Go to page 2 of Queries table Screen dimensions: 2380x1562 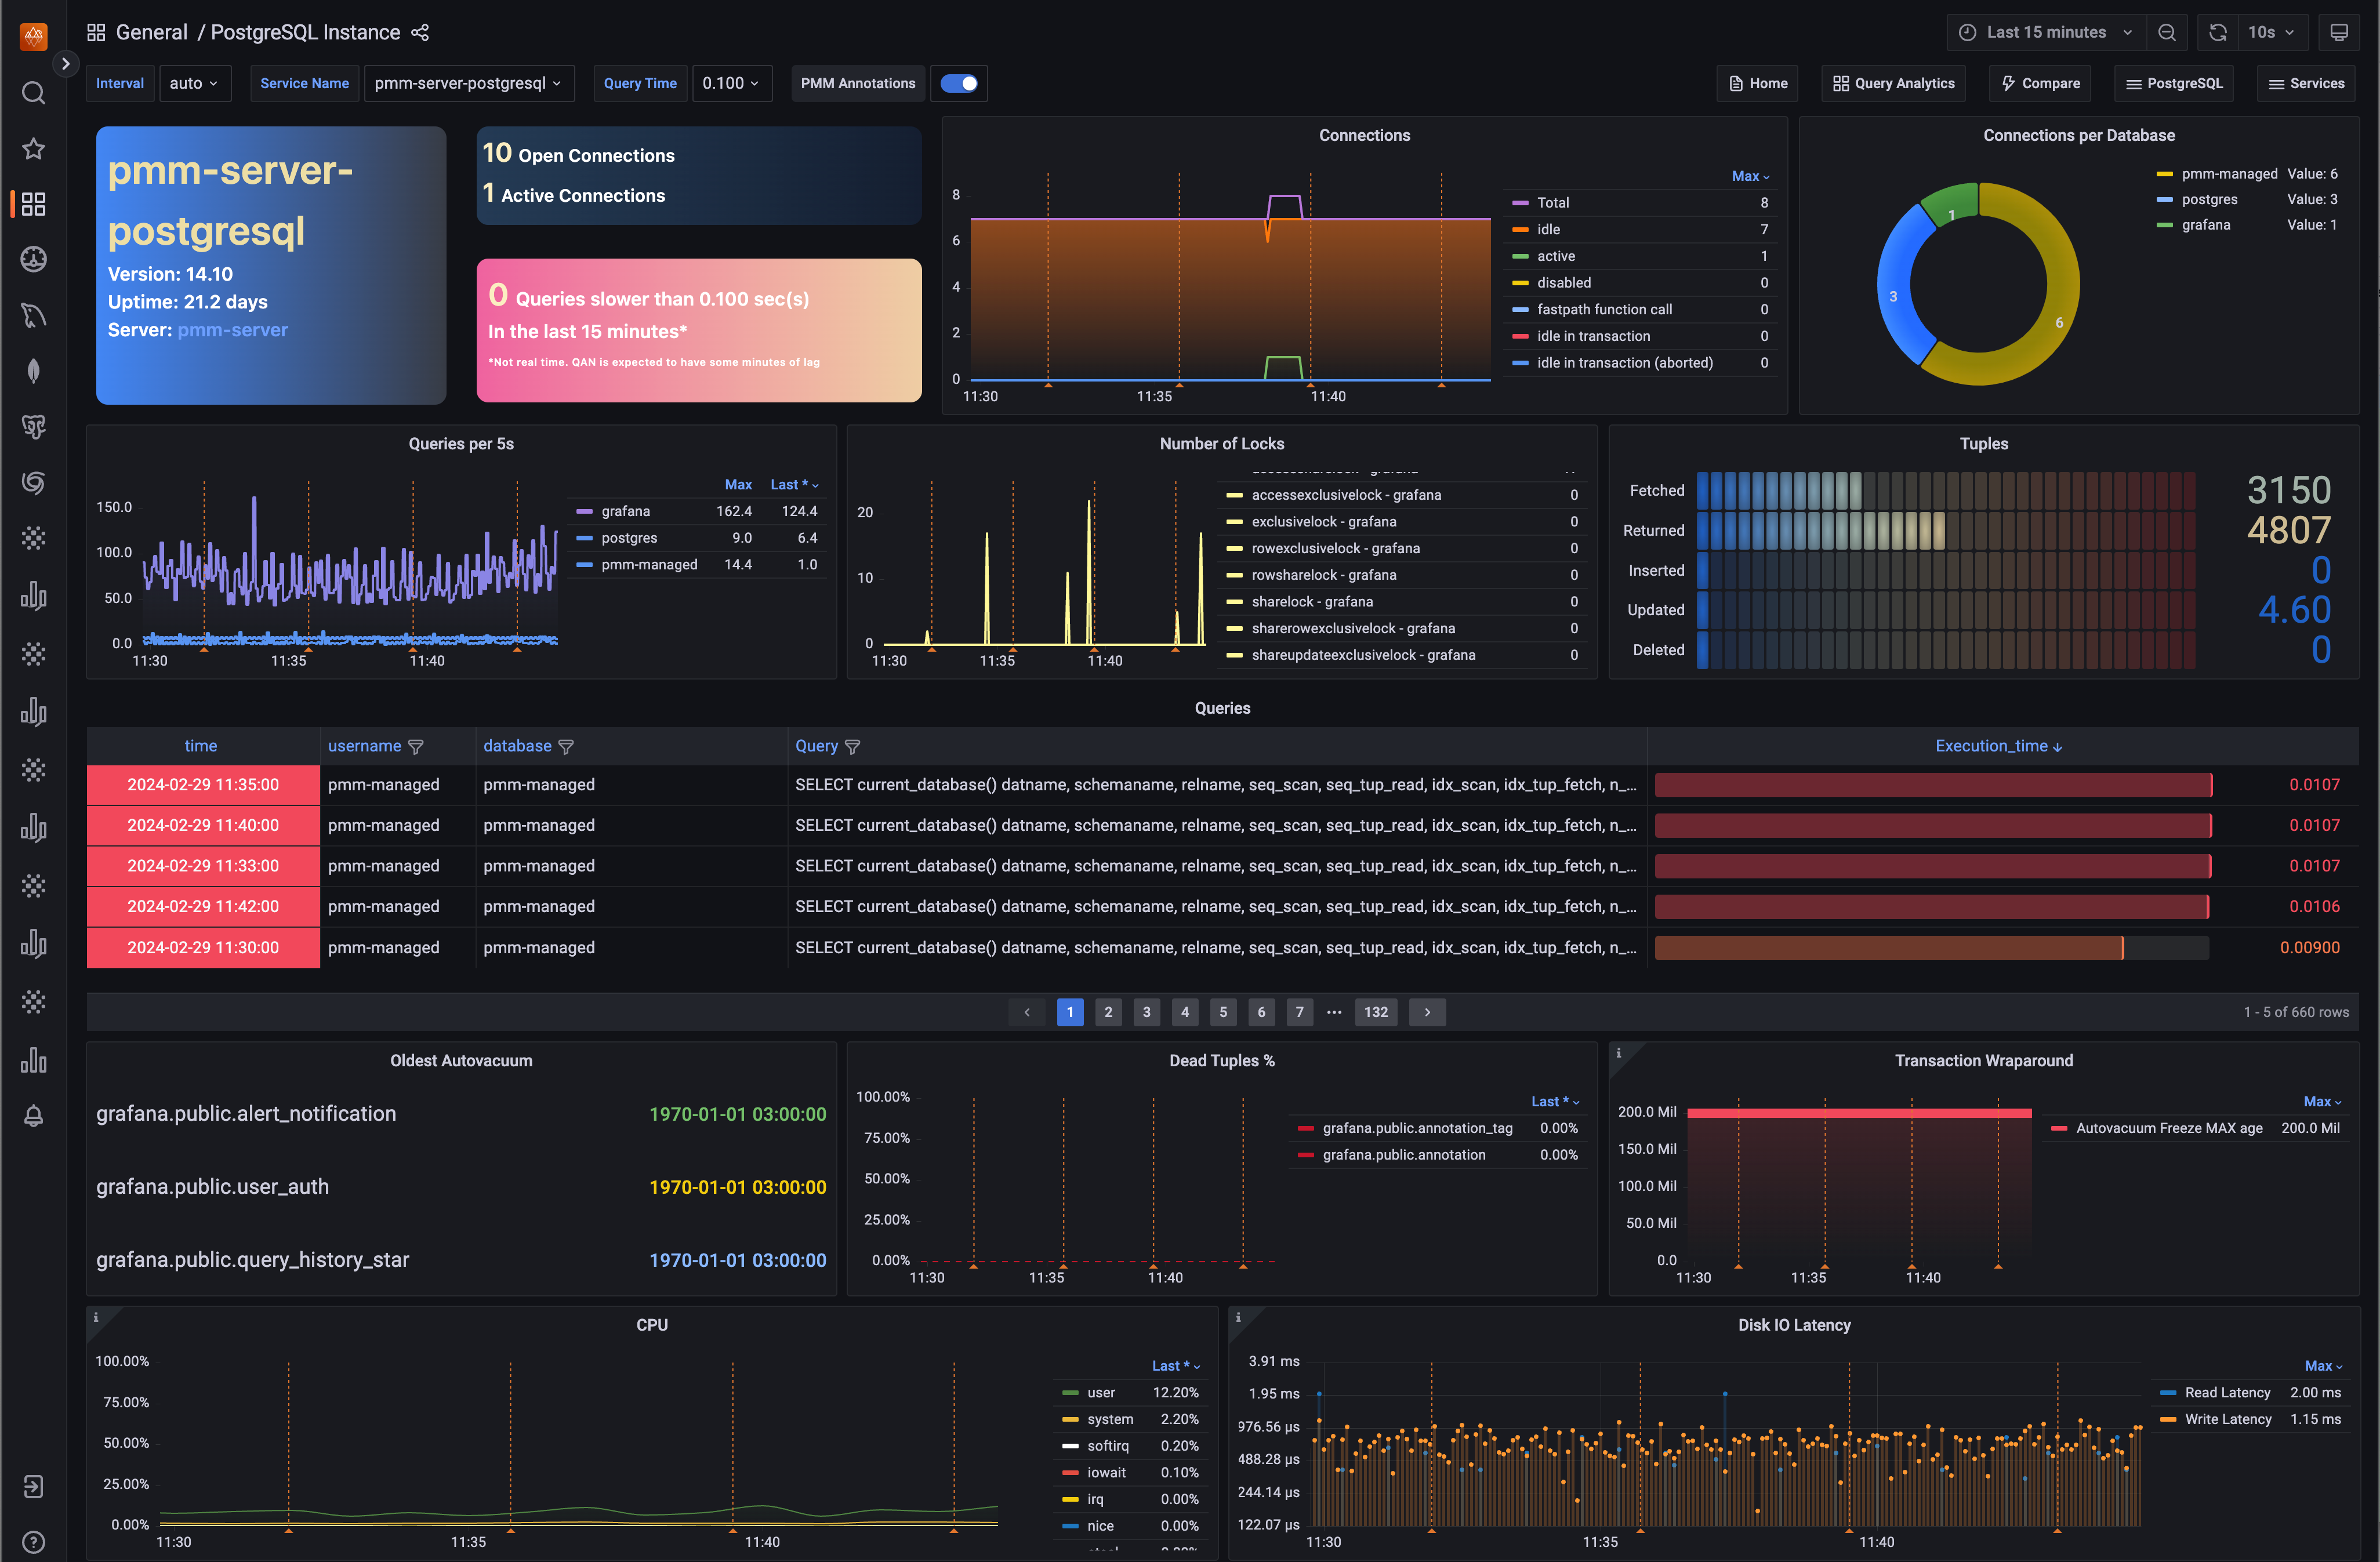tap(1108, 1012)
